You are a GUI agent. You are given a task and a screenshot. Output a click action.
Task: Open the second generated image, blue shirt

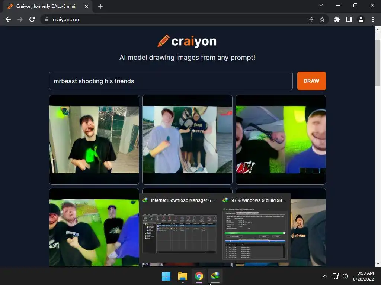click(187, 140)
